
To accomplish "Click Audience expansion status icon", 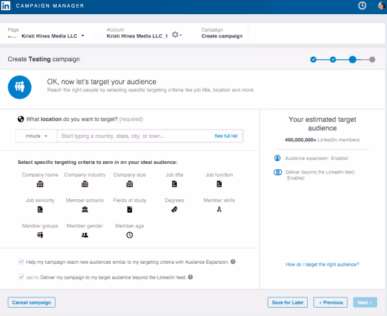I will coord(277,158).
